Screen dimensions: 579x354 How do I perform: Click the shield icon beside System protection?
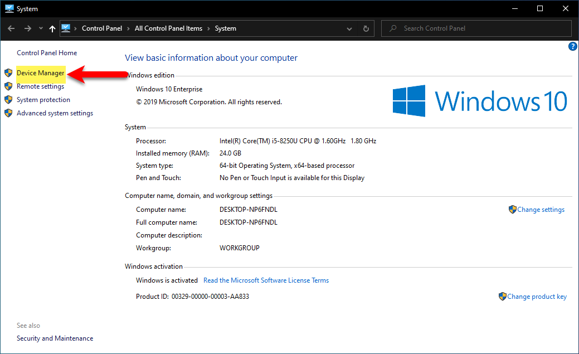[8, 99]
